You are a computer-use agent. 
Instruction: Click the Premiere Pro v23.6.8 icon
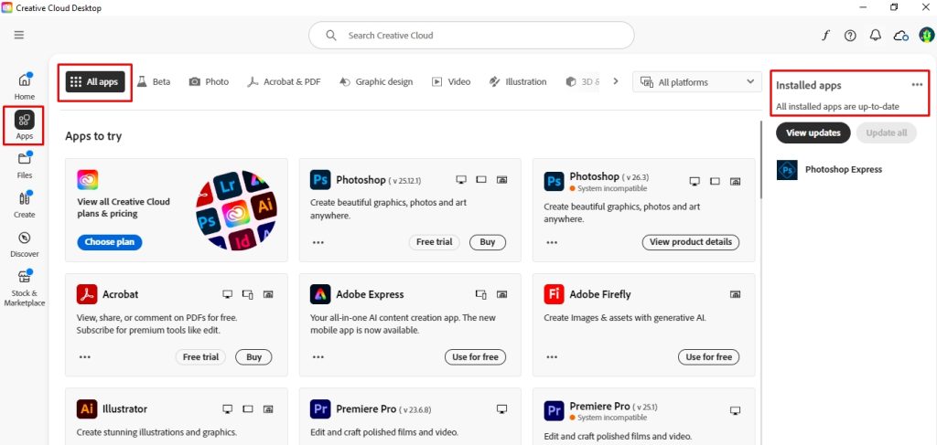(320, 408)
